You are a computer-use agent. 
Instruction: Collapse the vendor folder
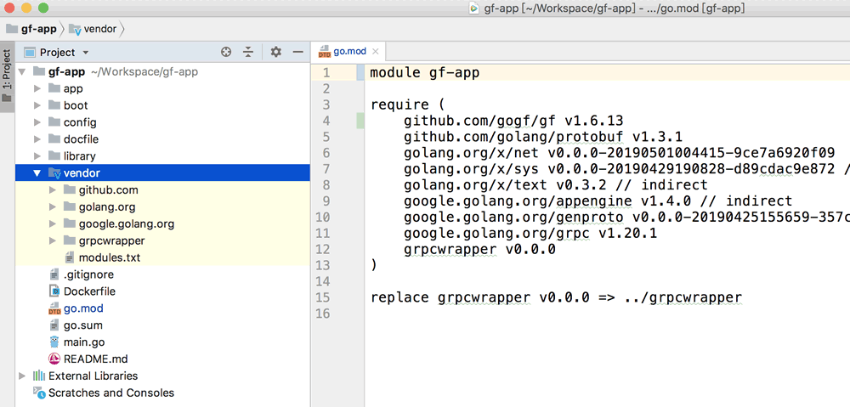click(37, 172)
